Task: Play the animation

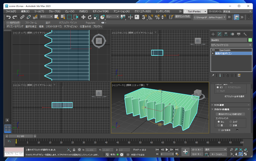Action: 167,149
